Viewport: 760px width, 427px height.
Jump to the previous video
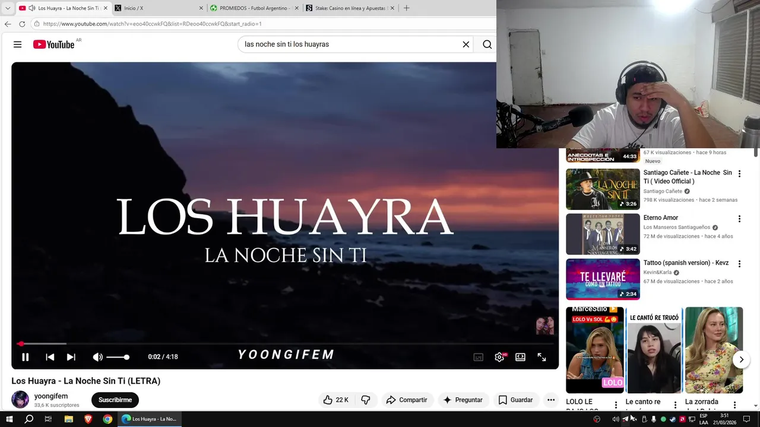[50, 357]
